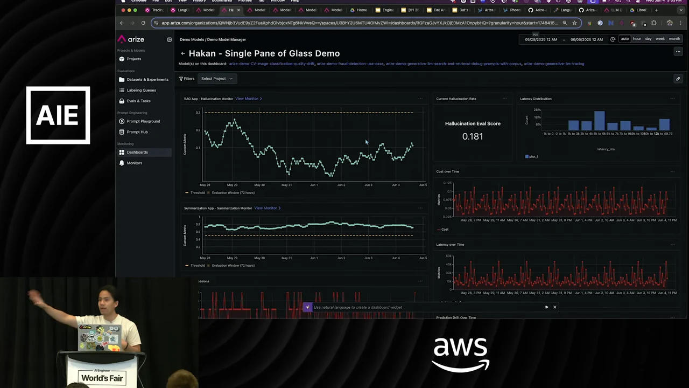Toggle the Threshold legend under the Hallucination chart
This screenshot has width=689, height=388.
tap(195, 192)
